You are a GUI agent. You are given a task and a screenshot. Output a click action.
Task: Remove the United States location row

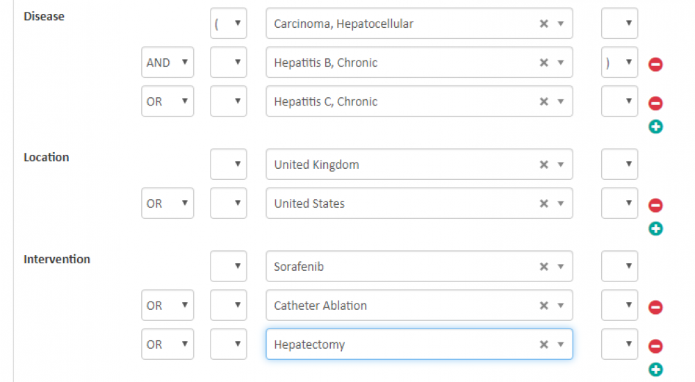click(x=655, y=206)
